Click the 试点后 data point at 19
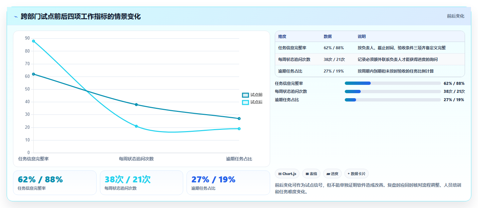478x208 pixels. point(239,129)
